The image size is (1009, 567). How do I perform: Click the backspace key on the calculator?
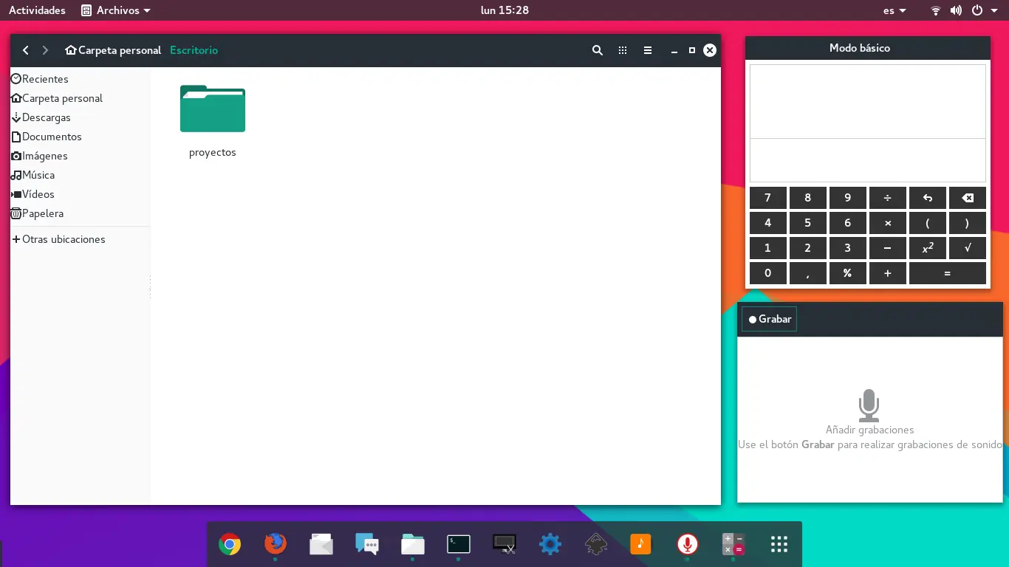[x=967, y=198]
